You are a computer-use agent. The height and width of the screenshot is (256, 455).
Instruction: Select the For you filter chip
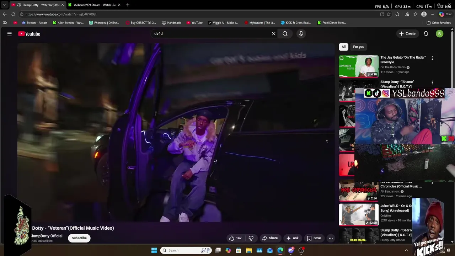click(359, 47)
